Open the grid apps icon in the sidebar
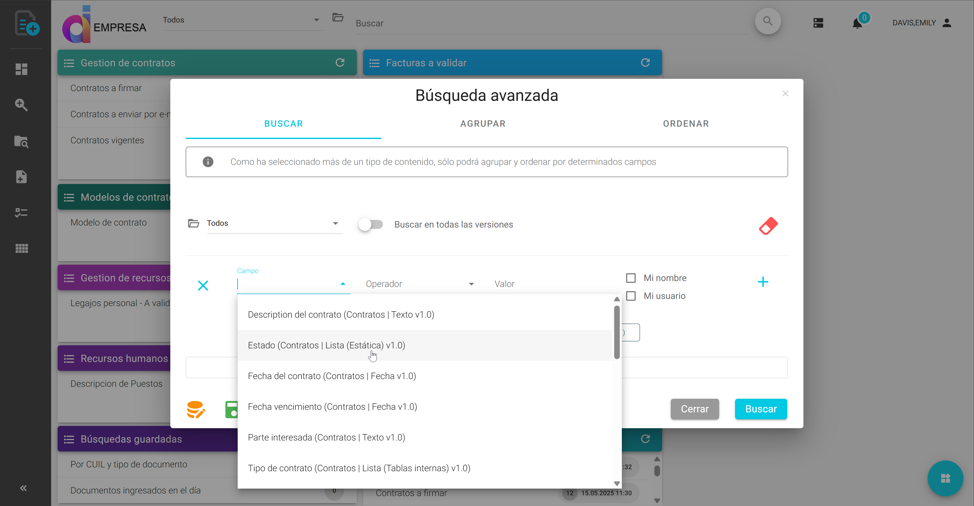 point(22,248)
